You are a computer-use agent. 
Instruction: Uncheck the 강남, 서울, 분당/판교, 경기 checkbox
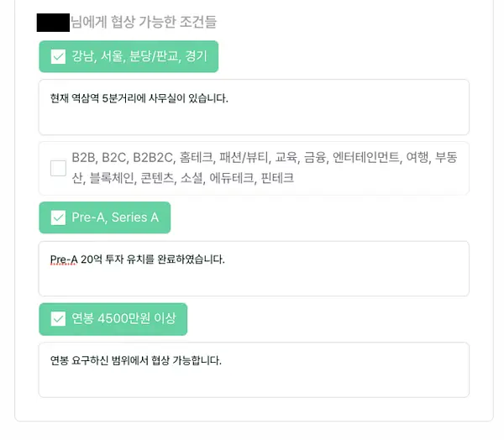[x=58, y=56]
